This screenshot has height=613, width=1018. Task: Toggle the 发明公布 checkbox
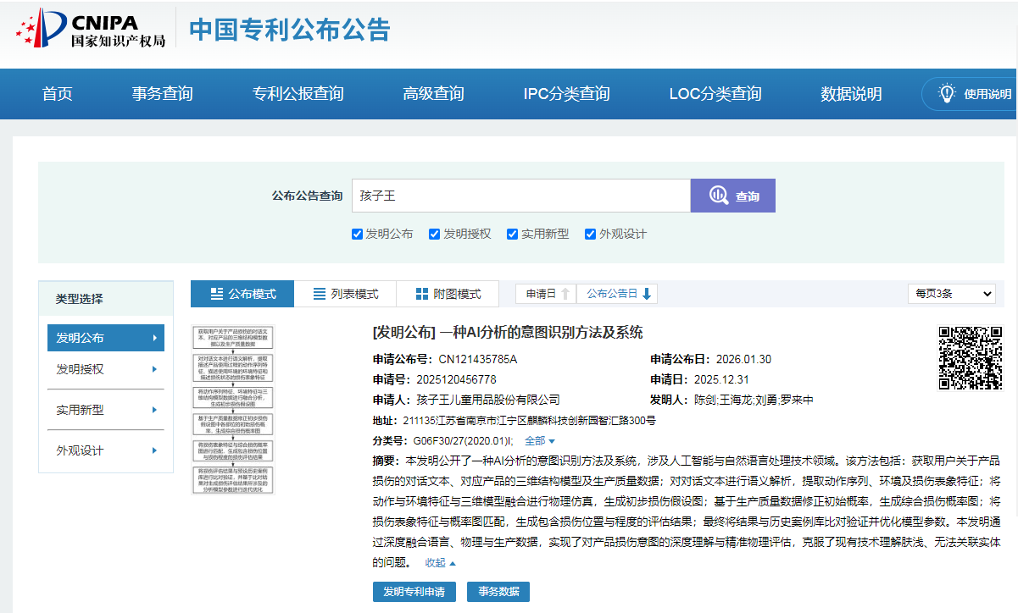pyautogui.click(x=357, y=235)
